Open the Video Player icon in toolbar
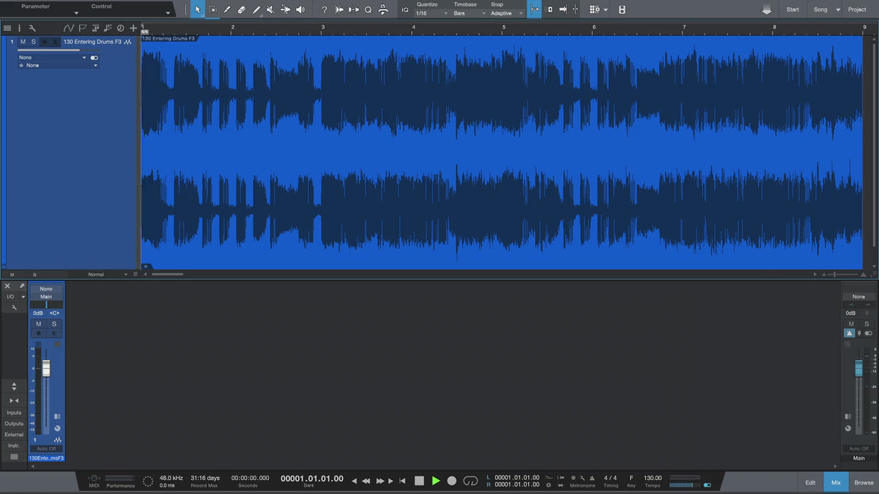The height and width of the screenshot is (494, 879). (622, 10)
